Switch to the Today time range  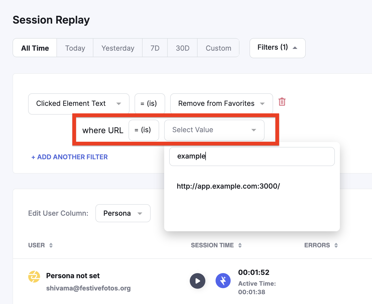[75, 48]
